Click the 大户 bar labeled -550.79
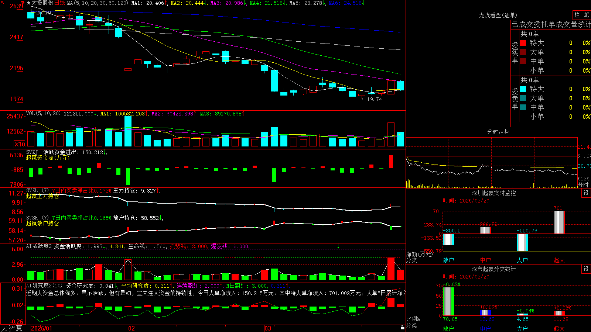The width and height of the screenshot is (591, 332). coord(522,242)
